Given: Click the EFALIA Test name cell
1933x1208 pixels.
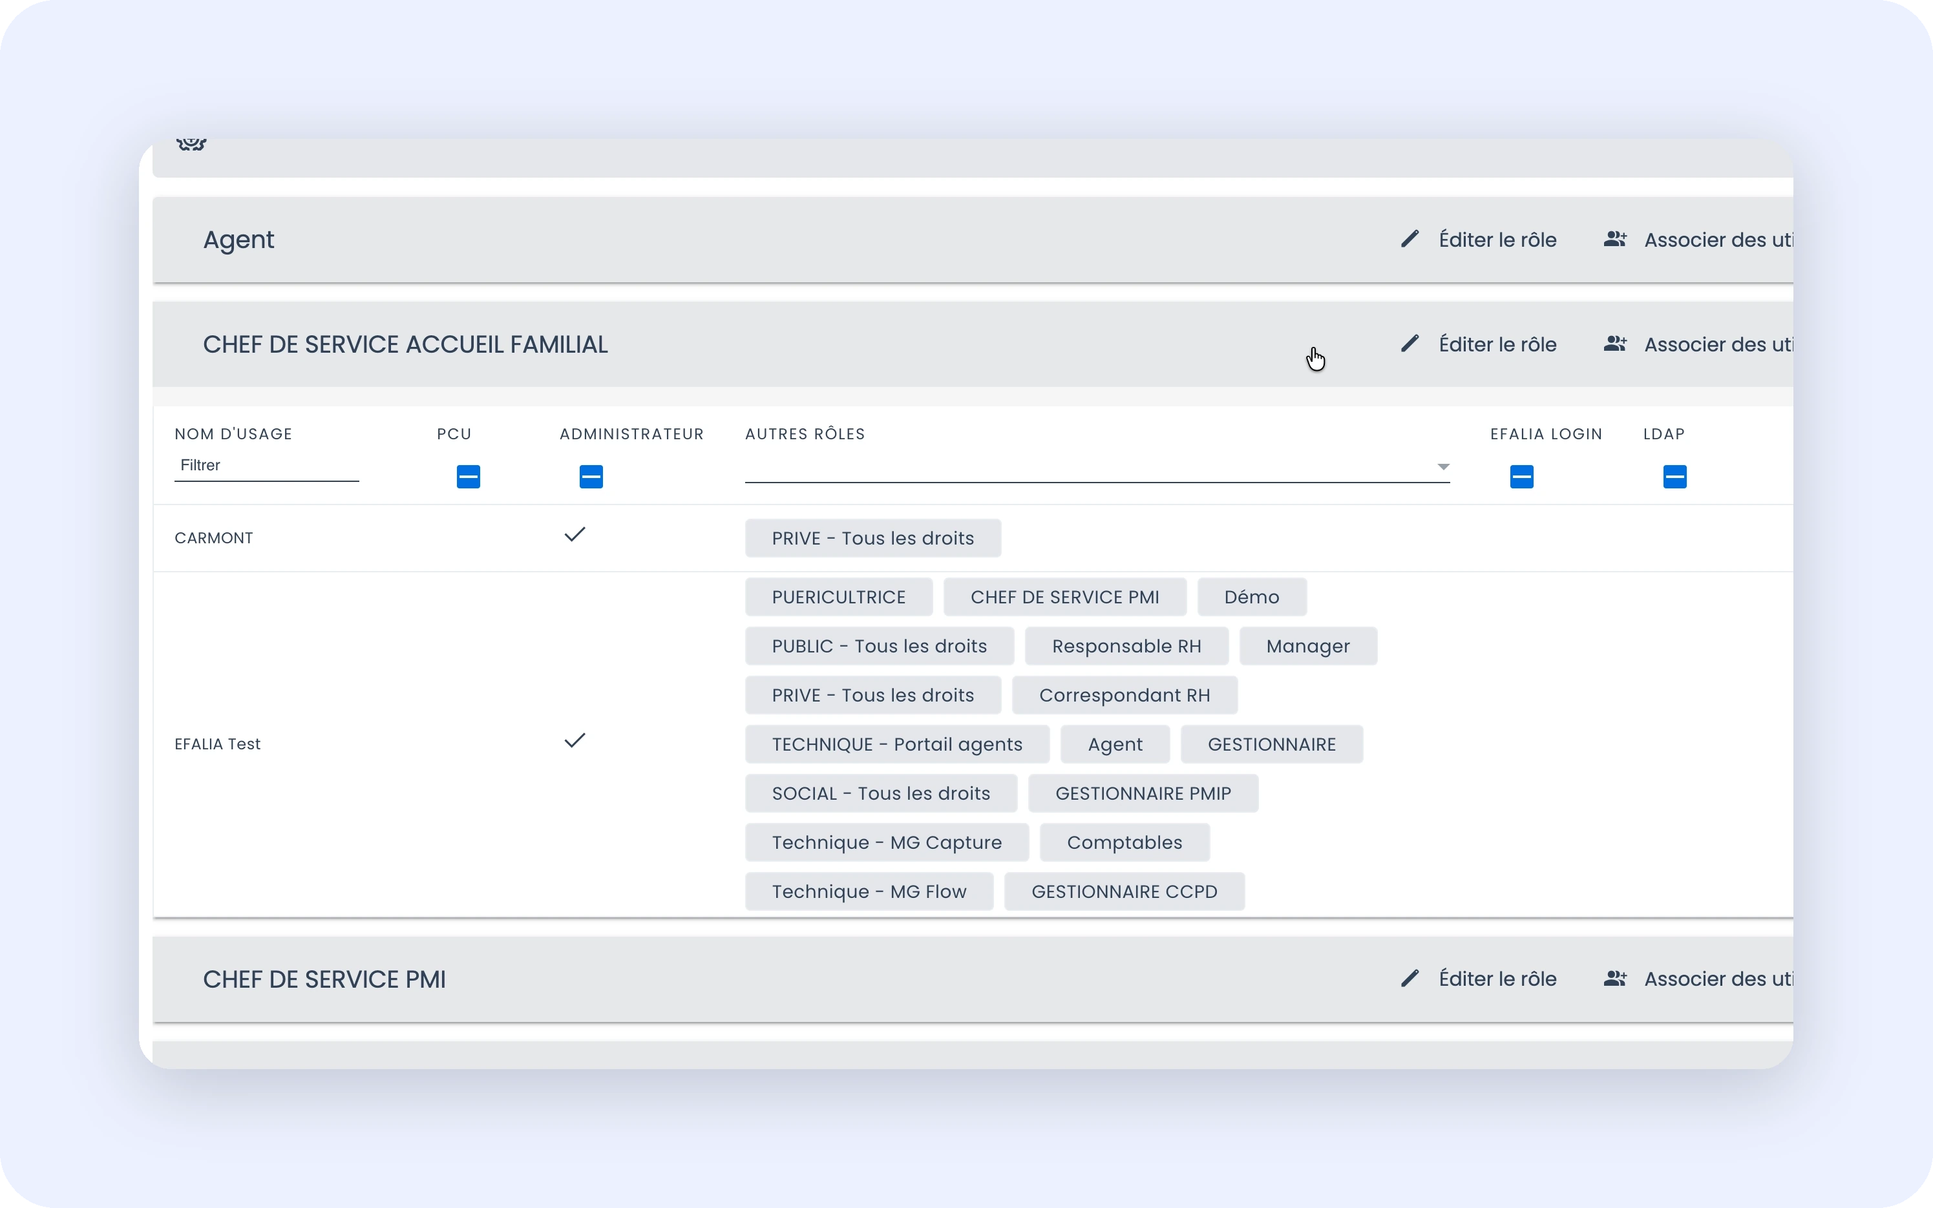Looking at the screenshot, I should (x=217, y=744).
